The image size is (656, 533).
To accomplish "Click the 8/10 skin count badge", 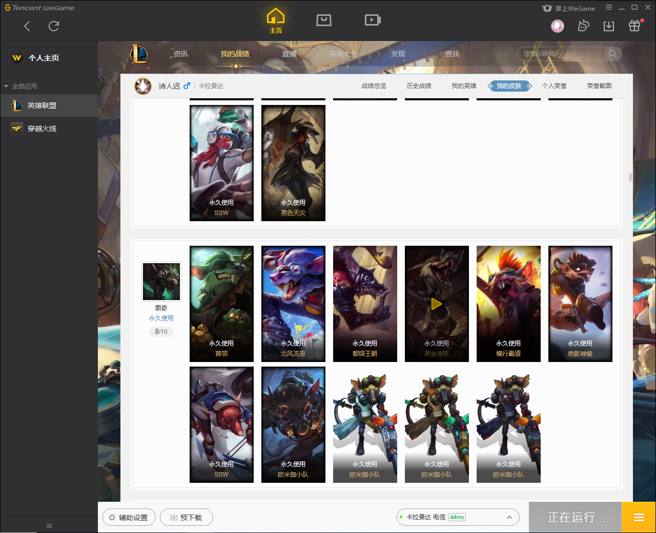I will (161, 332).
